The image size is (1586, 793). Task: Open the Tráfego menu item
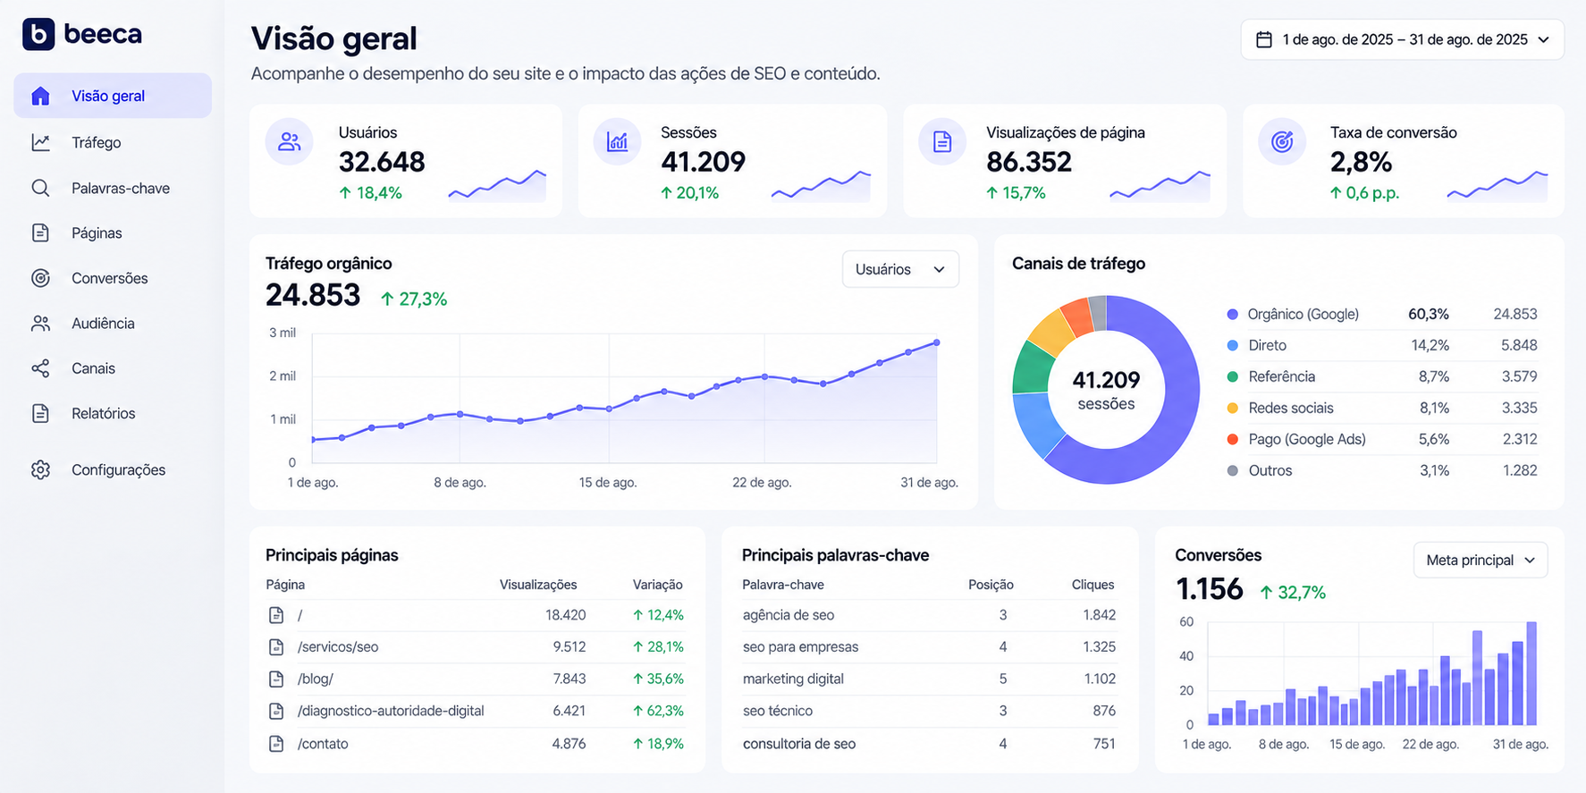click(113, 142)
